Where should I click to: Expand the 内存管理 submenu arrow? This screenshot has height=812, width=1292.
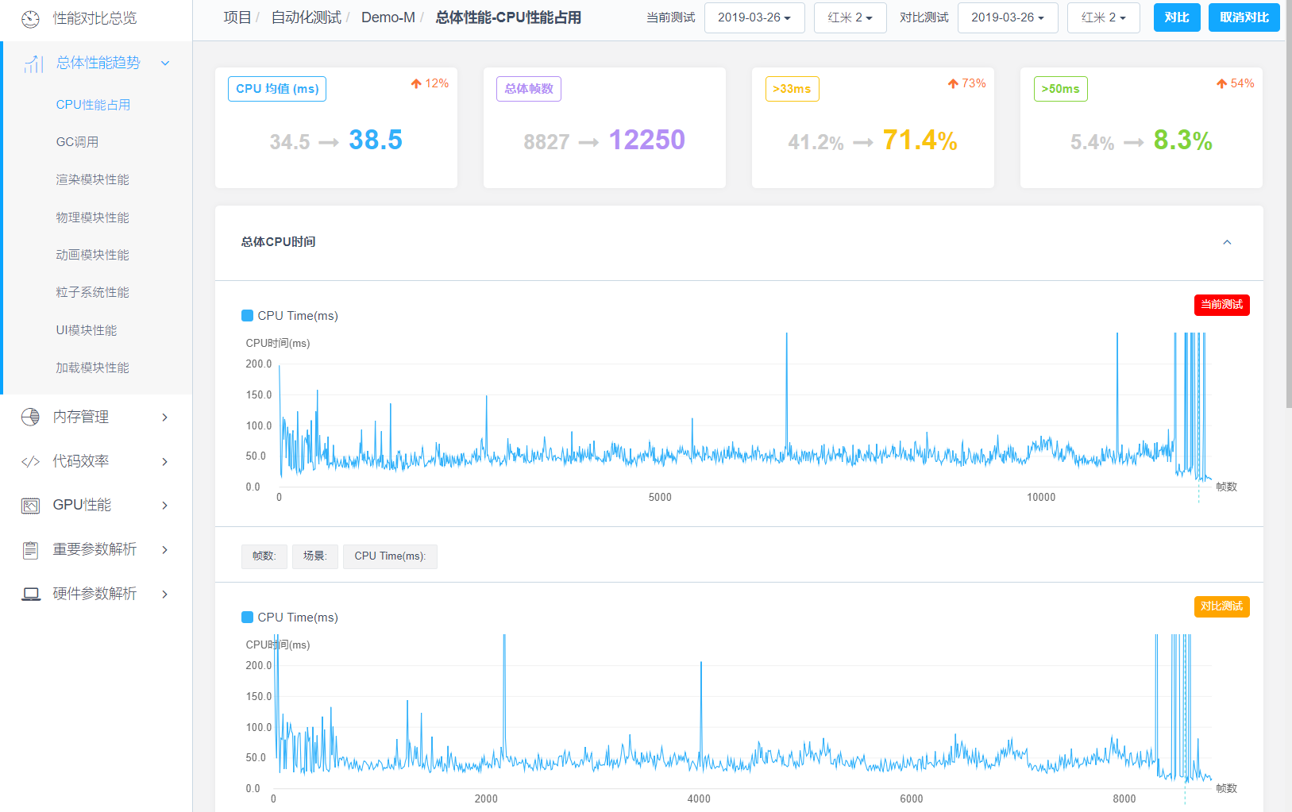(x=165, y=417)
